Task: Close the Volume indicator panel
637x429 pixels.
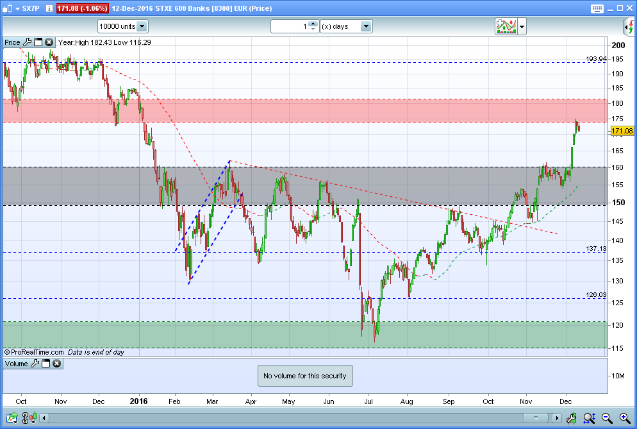Action: click(56, 364)
